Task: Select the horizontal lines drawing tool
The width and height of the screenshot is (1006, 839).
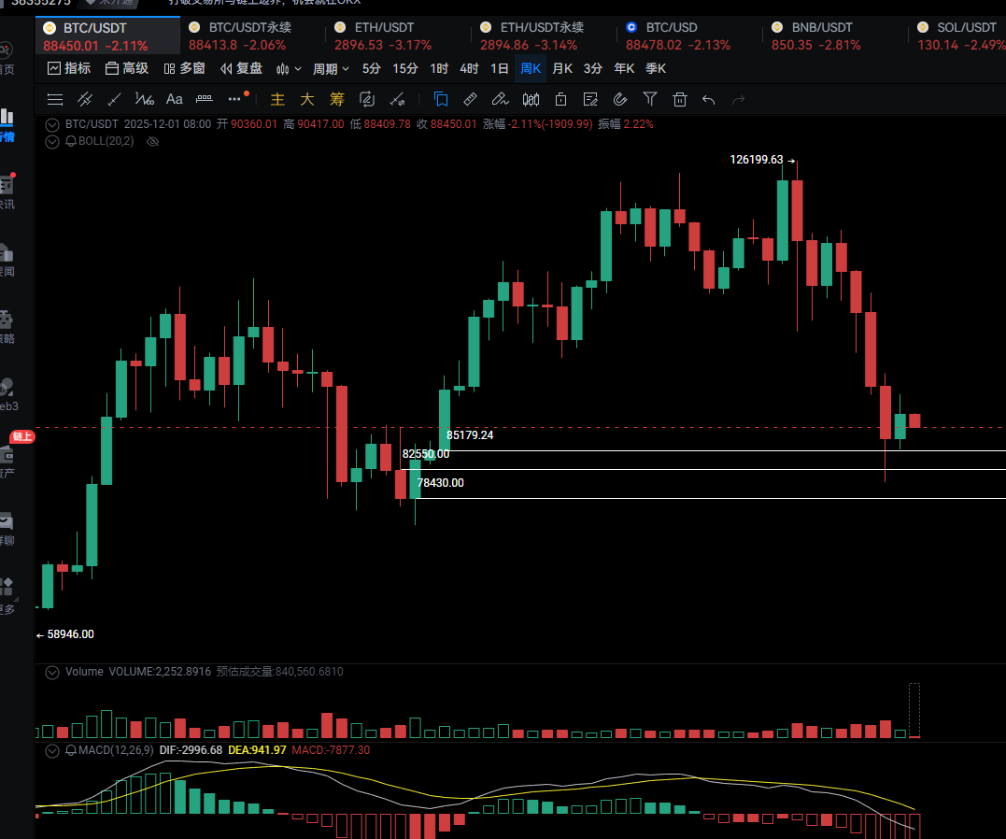Action: tap(55, 99)
